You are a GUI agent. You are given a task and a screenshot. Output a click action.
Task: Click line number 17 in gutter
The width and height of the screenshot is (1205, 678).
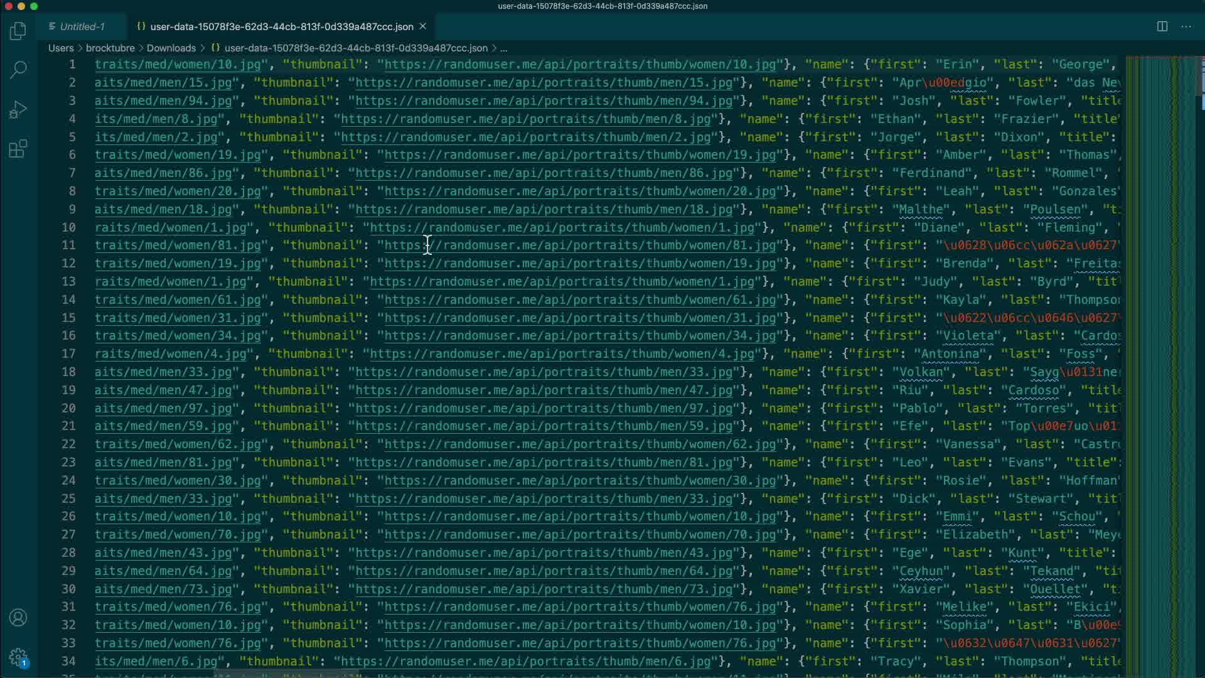(x=68, y=354)
